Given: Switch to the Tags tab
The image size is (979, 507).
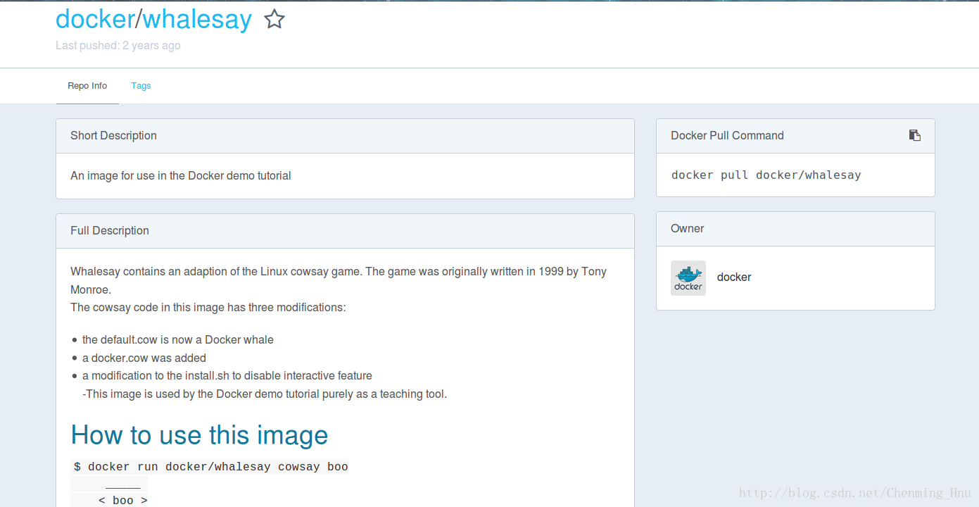Looking at the screenshot, I should [141, 86].
